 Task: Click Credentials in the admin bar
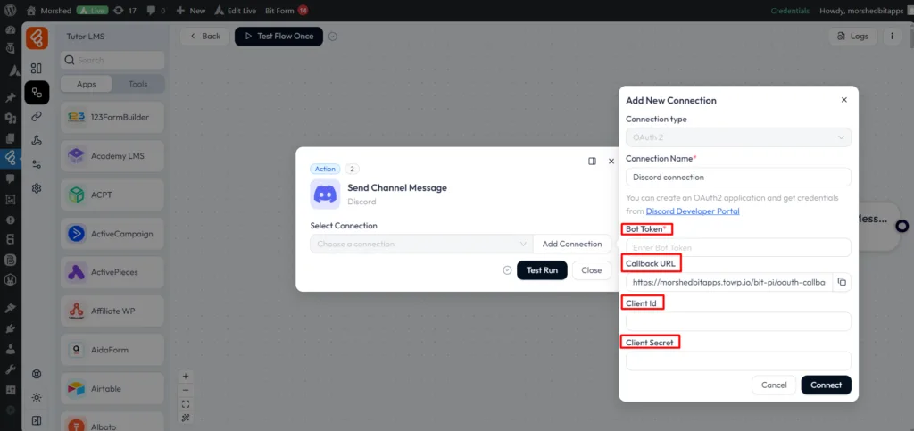coord(790,11)
